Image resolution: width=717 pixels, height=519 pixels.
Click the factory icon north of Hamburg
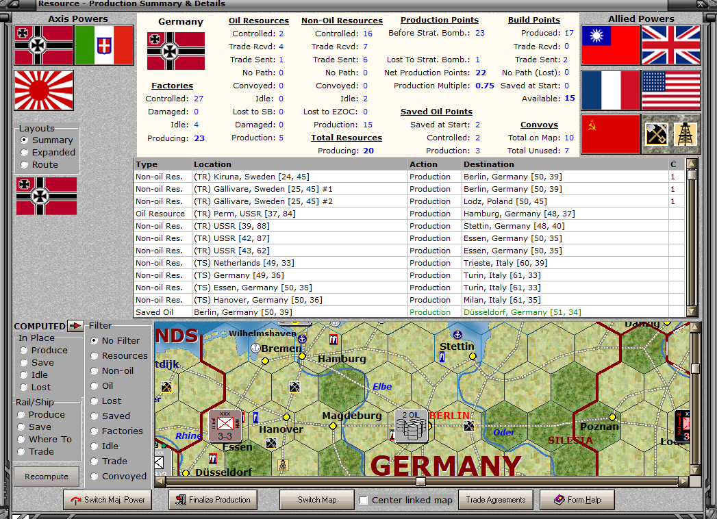coord(334,340)
